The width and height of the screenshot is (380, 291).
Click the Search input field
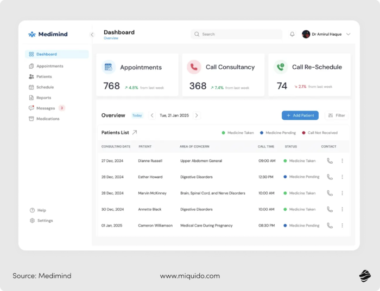coord(236,34)
